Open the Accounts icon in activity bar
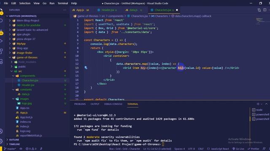This screenshot has width=270, height=151. [1, 131]
